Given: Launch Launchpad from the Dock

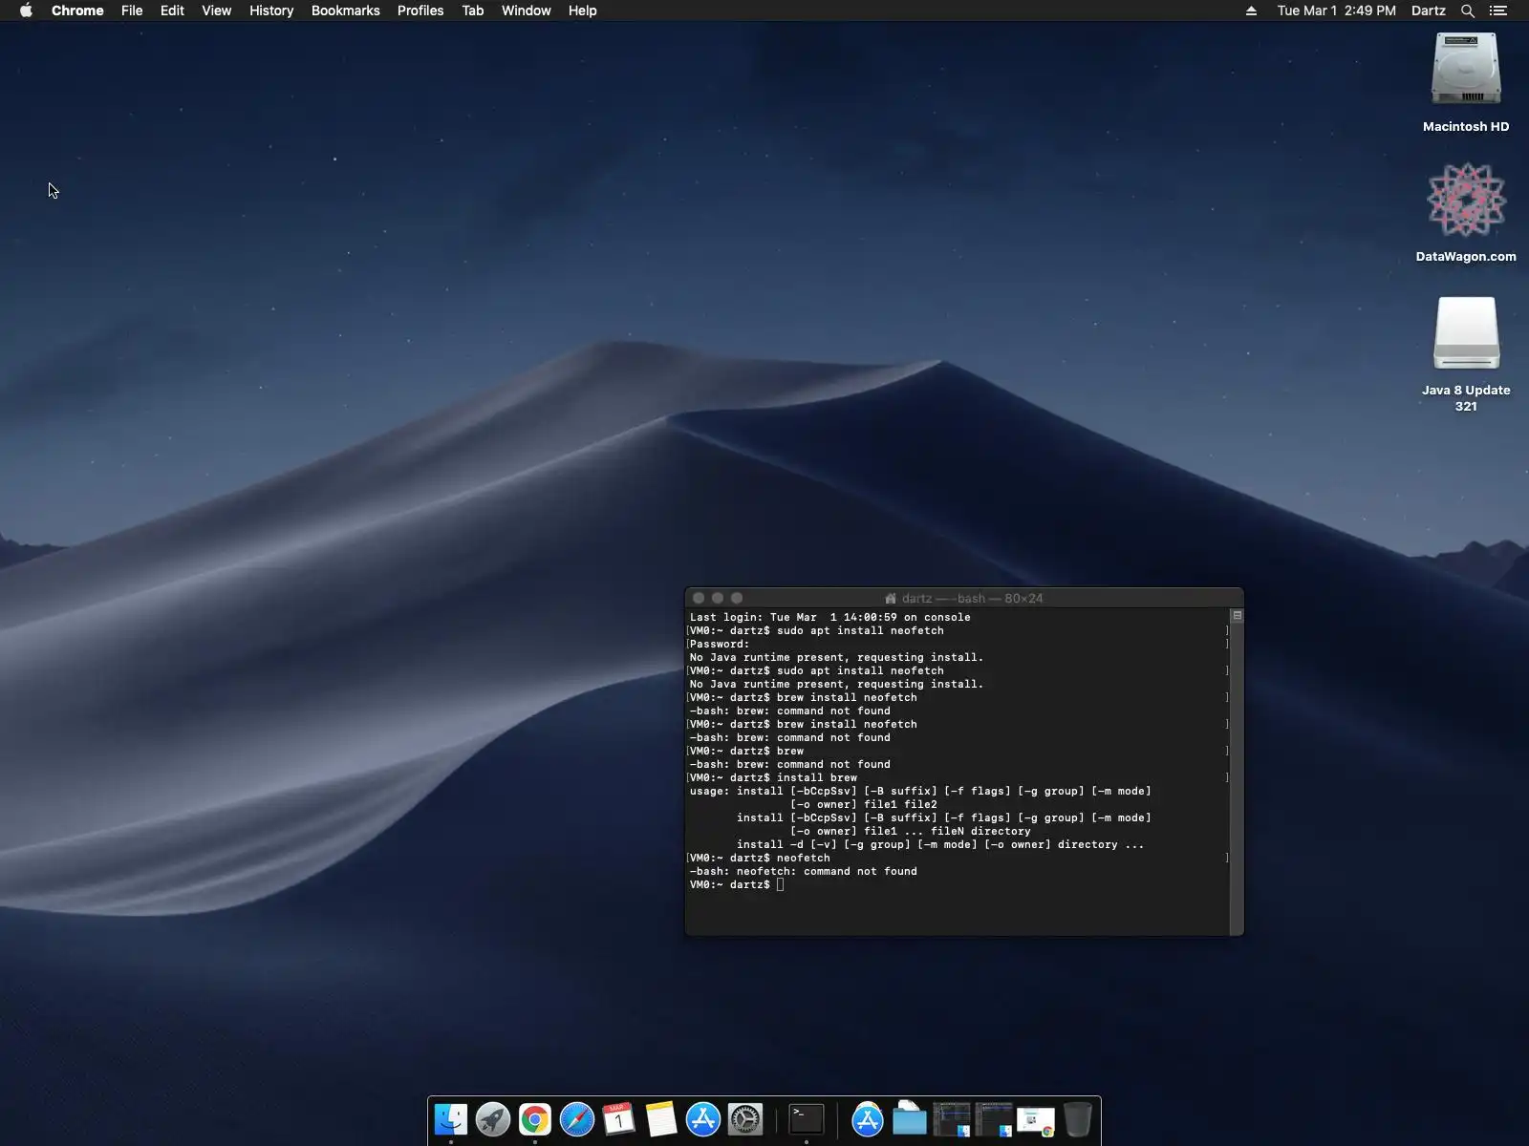Looking at the screenshot, I should click(493, 1119).
